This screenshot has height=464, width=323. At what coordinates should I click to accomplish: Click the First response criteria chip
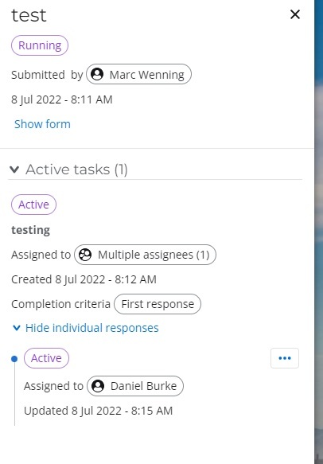tap(158, 304)
